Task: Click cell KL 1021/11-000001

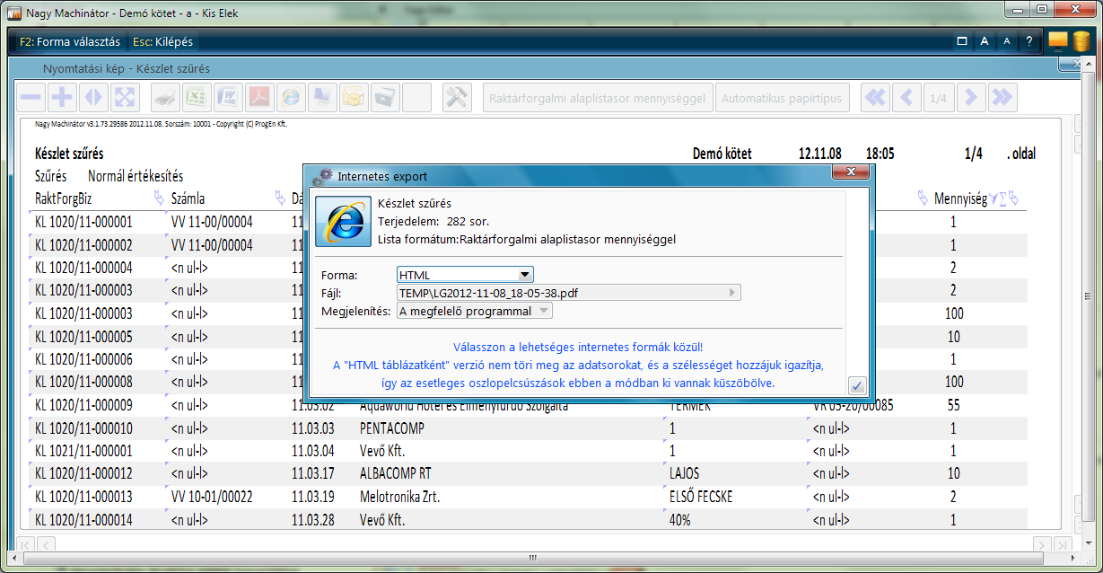Action: point(83,451)
